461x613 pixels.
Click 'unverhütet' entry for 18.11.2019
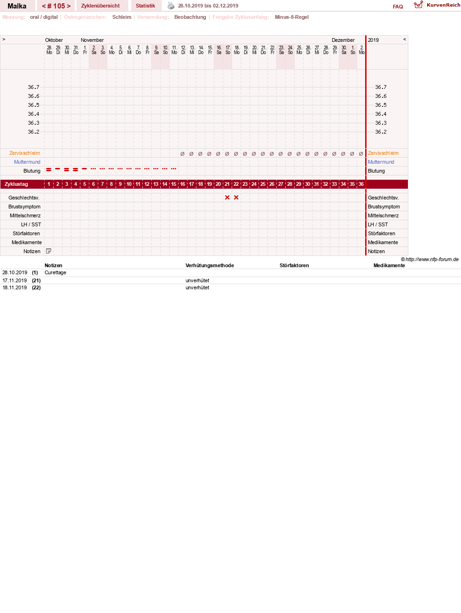pos(197,287)
